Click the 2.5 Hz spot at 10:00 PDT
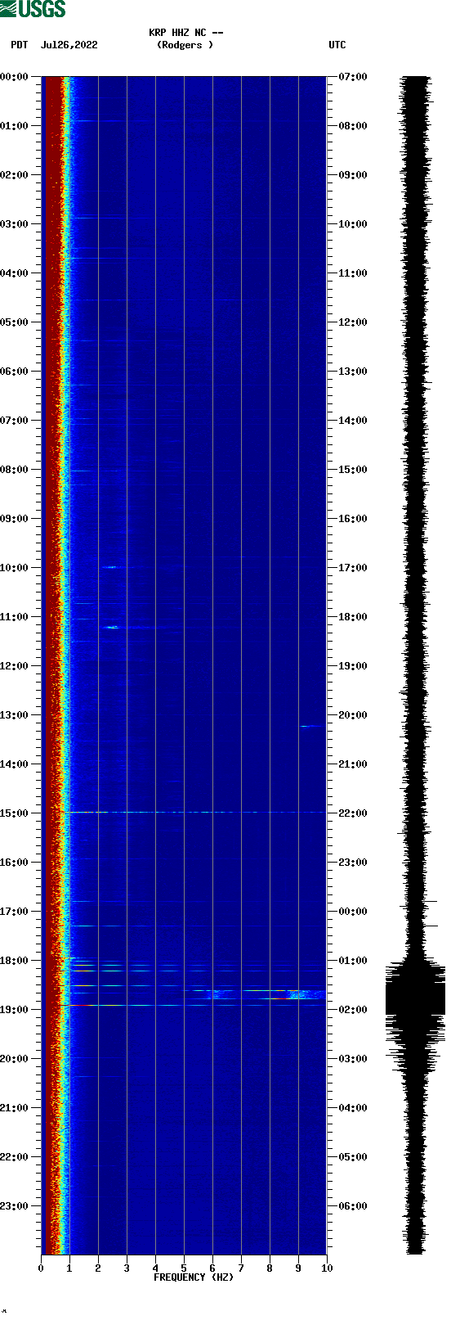 (110, 567)
